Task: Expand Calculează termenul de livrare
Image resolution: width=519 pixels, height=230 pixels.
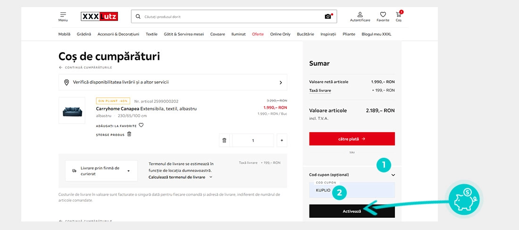Action: pyautogui.click(x=180, y=177)
